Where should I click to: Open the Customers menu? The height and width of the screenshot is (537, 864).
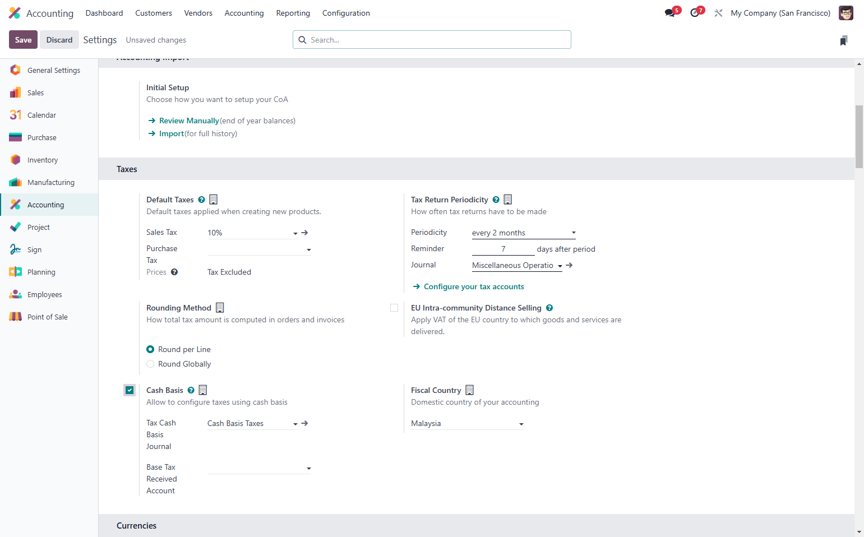click(x=154, y=13)
